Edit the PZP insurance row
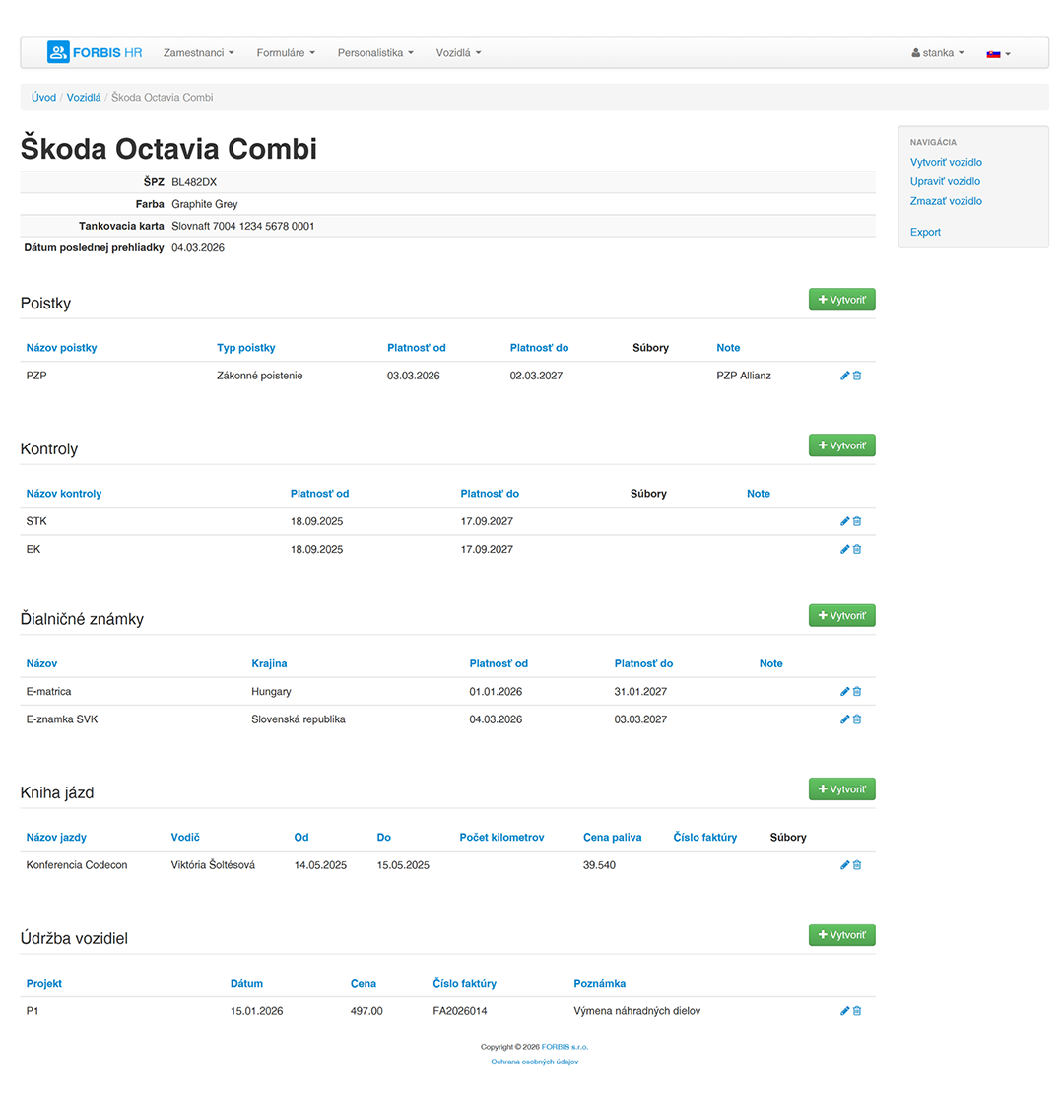Image resolution: width=1064 pixels, height=1096 pixels. (844, 377)
